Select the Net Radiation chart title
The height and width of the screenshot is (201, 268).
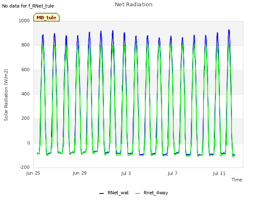point(134,5)
